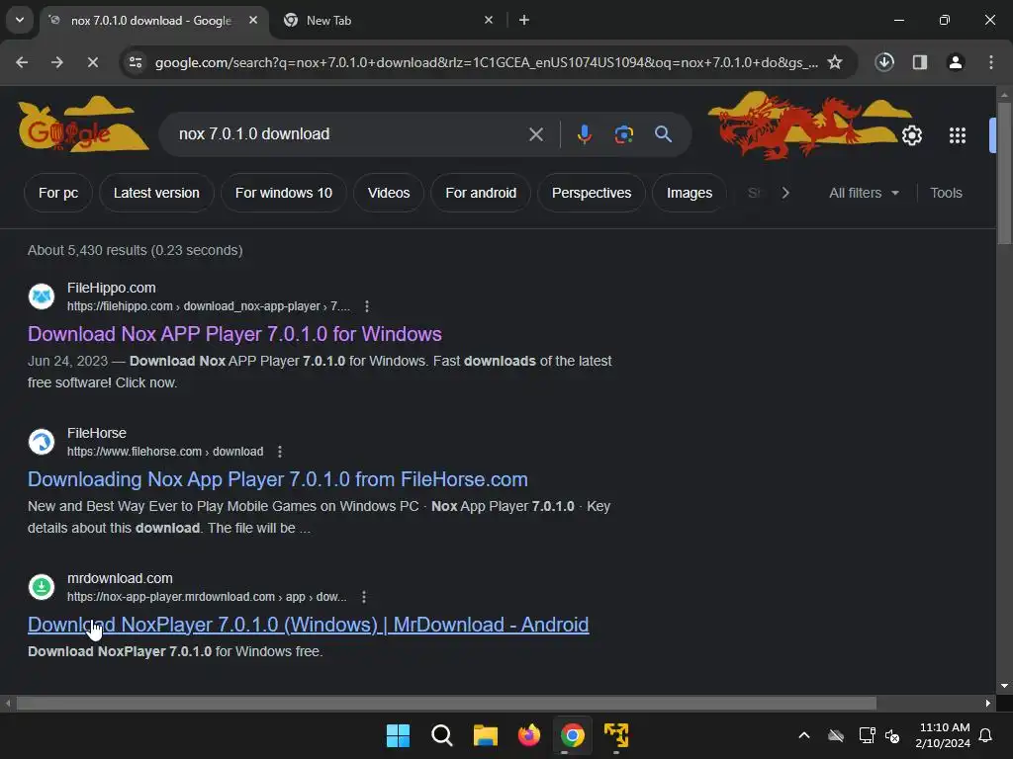Open Downloading Nox App Player FileHorse link
The width and height of the screenshot is (1013, 759).
(278, 479)
